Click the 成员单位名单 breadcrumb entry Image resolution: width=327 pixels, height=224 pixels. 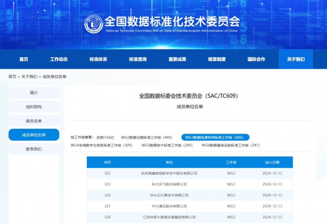pos(54,77)
